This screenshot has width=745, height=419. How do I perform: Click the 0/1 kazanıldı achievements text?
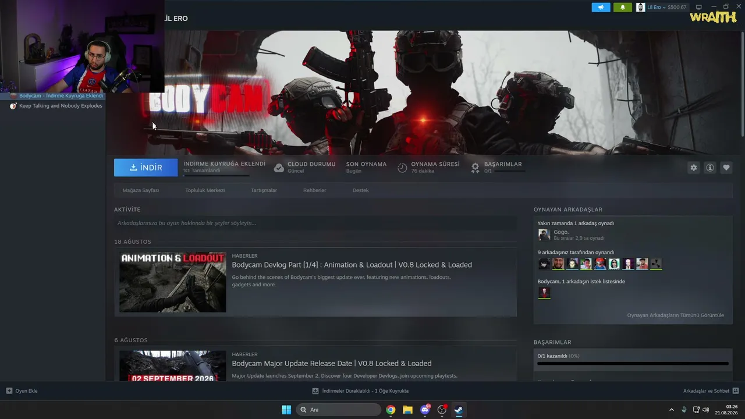point(558,356)
